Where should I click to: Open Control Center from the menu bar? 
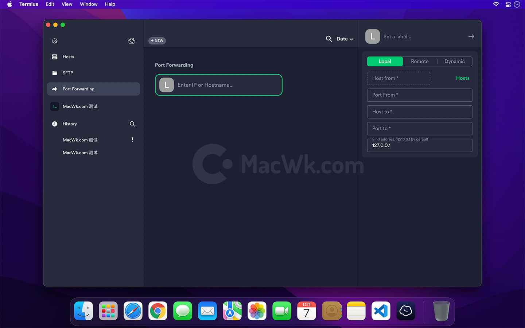[508, 4]
